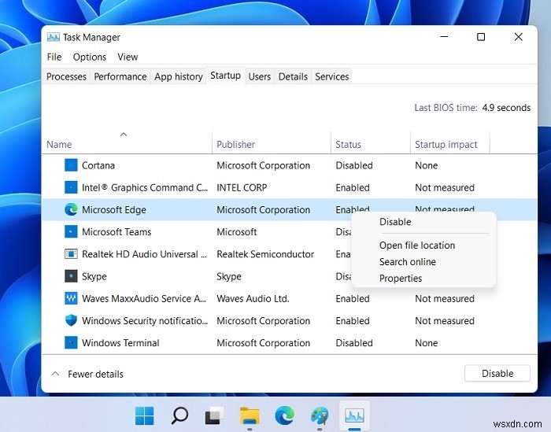Click the Windows Security shield icon
This screenshot has height=432, width=551.
click(71, 320)
